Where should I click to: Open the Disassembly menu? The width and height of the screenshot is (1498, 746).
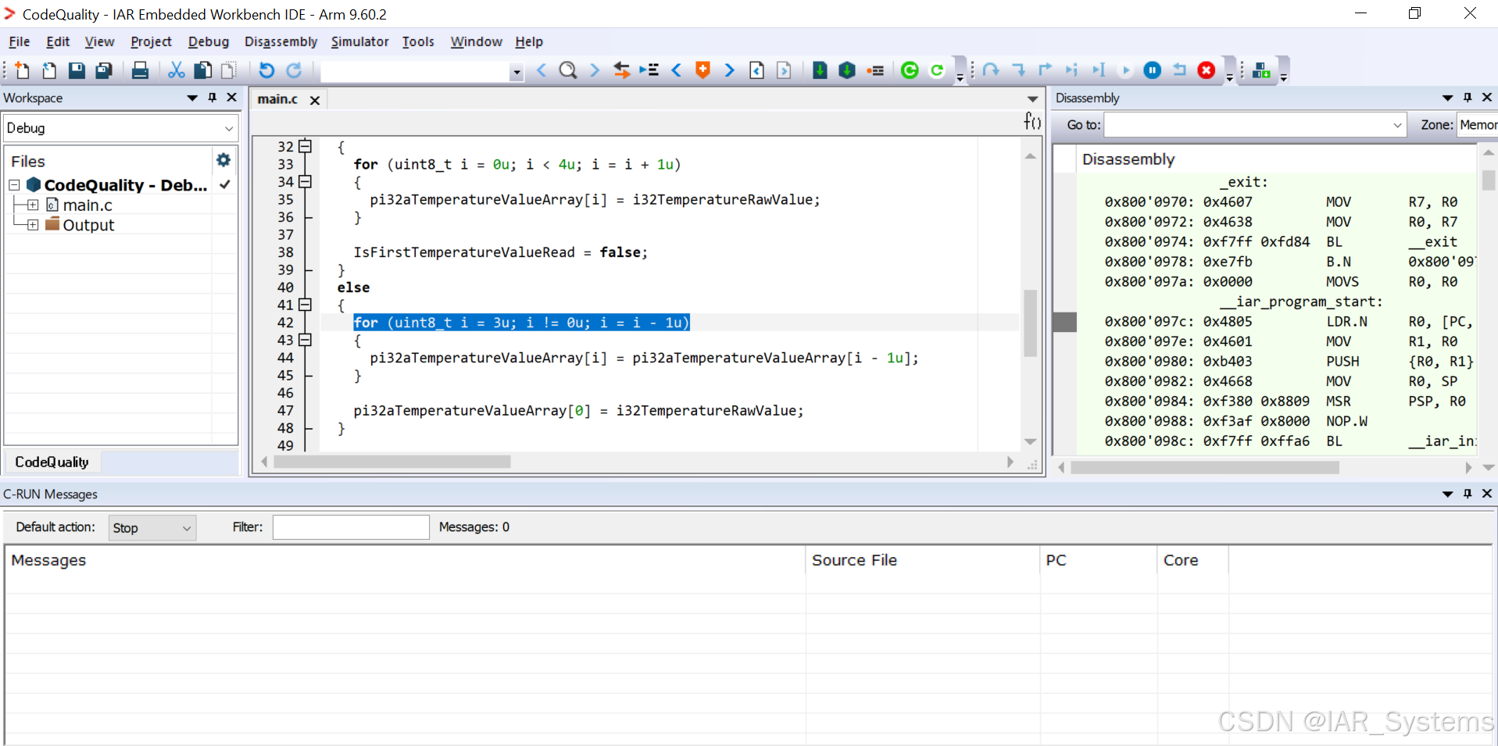coord(281,41)
